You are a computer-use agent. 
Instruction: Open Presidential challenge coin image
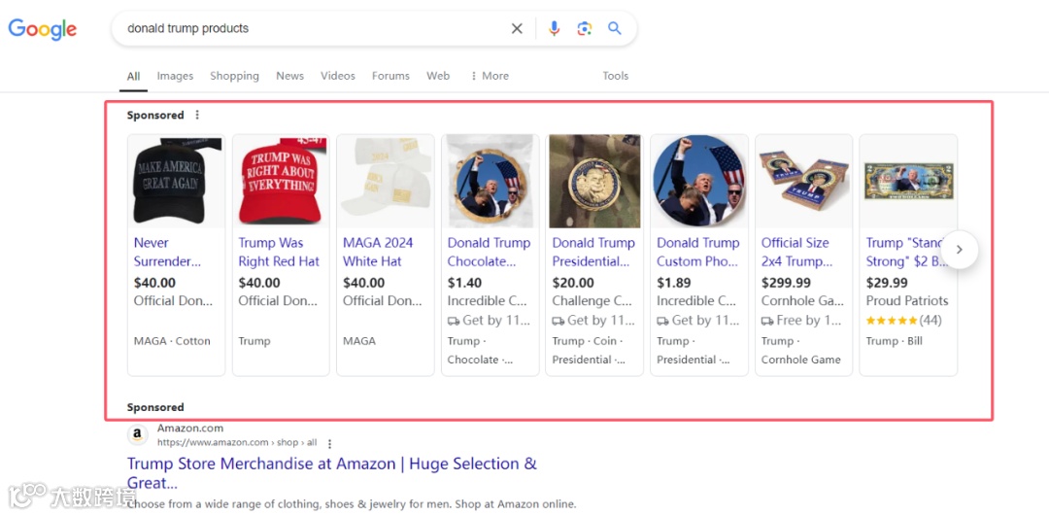594,182
